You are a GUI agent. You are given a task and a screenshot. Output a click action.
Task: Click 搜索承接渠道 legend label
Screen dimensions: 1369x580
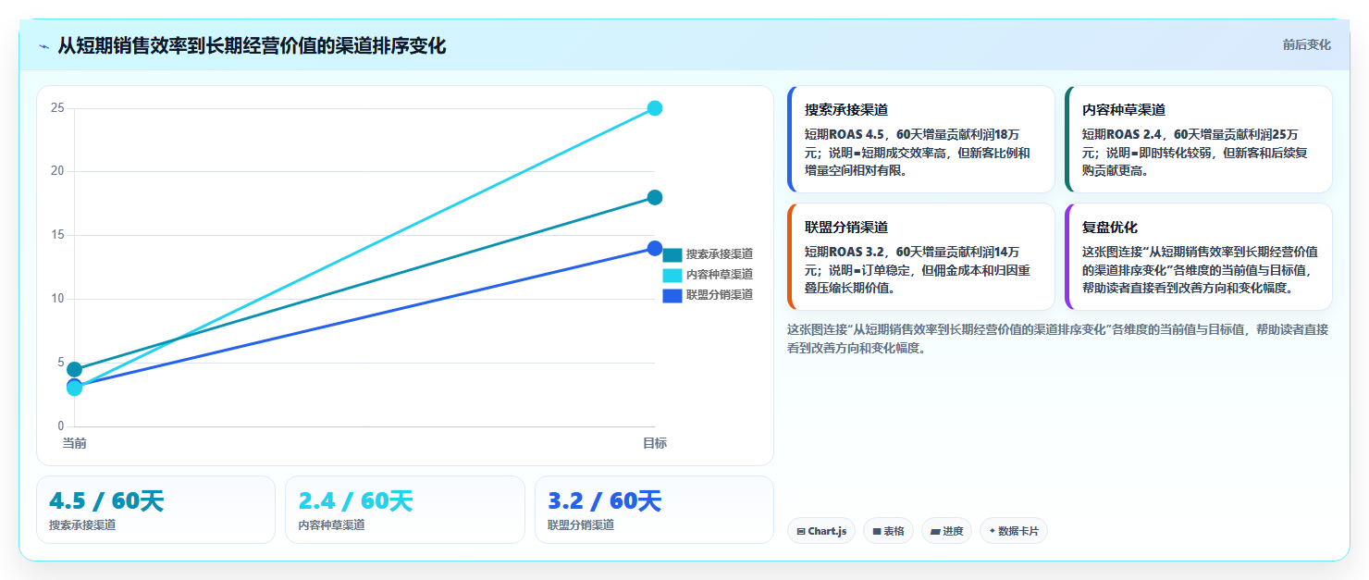(720, 254)
